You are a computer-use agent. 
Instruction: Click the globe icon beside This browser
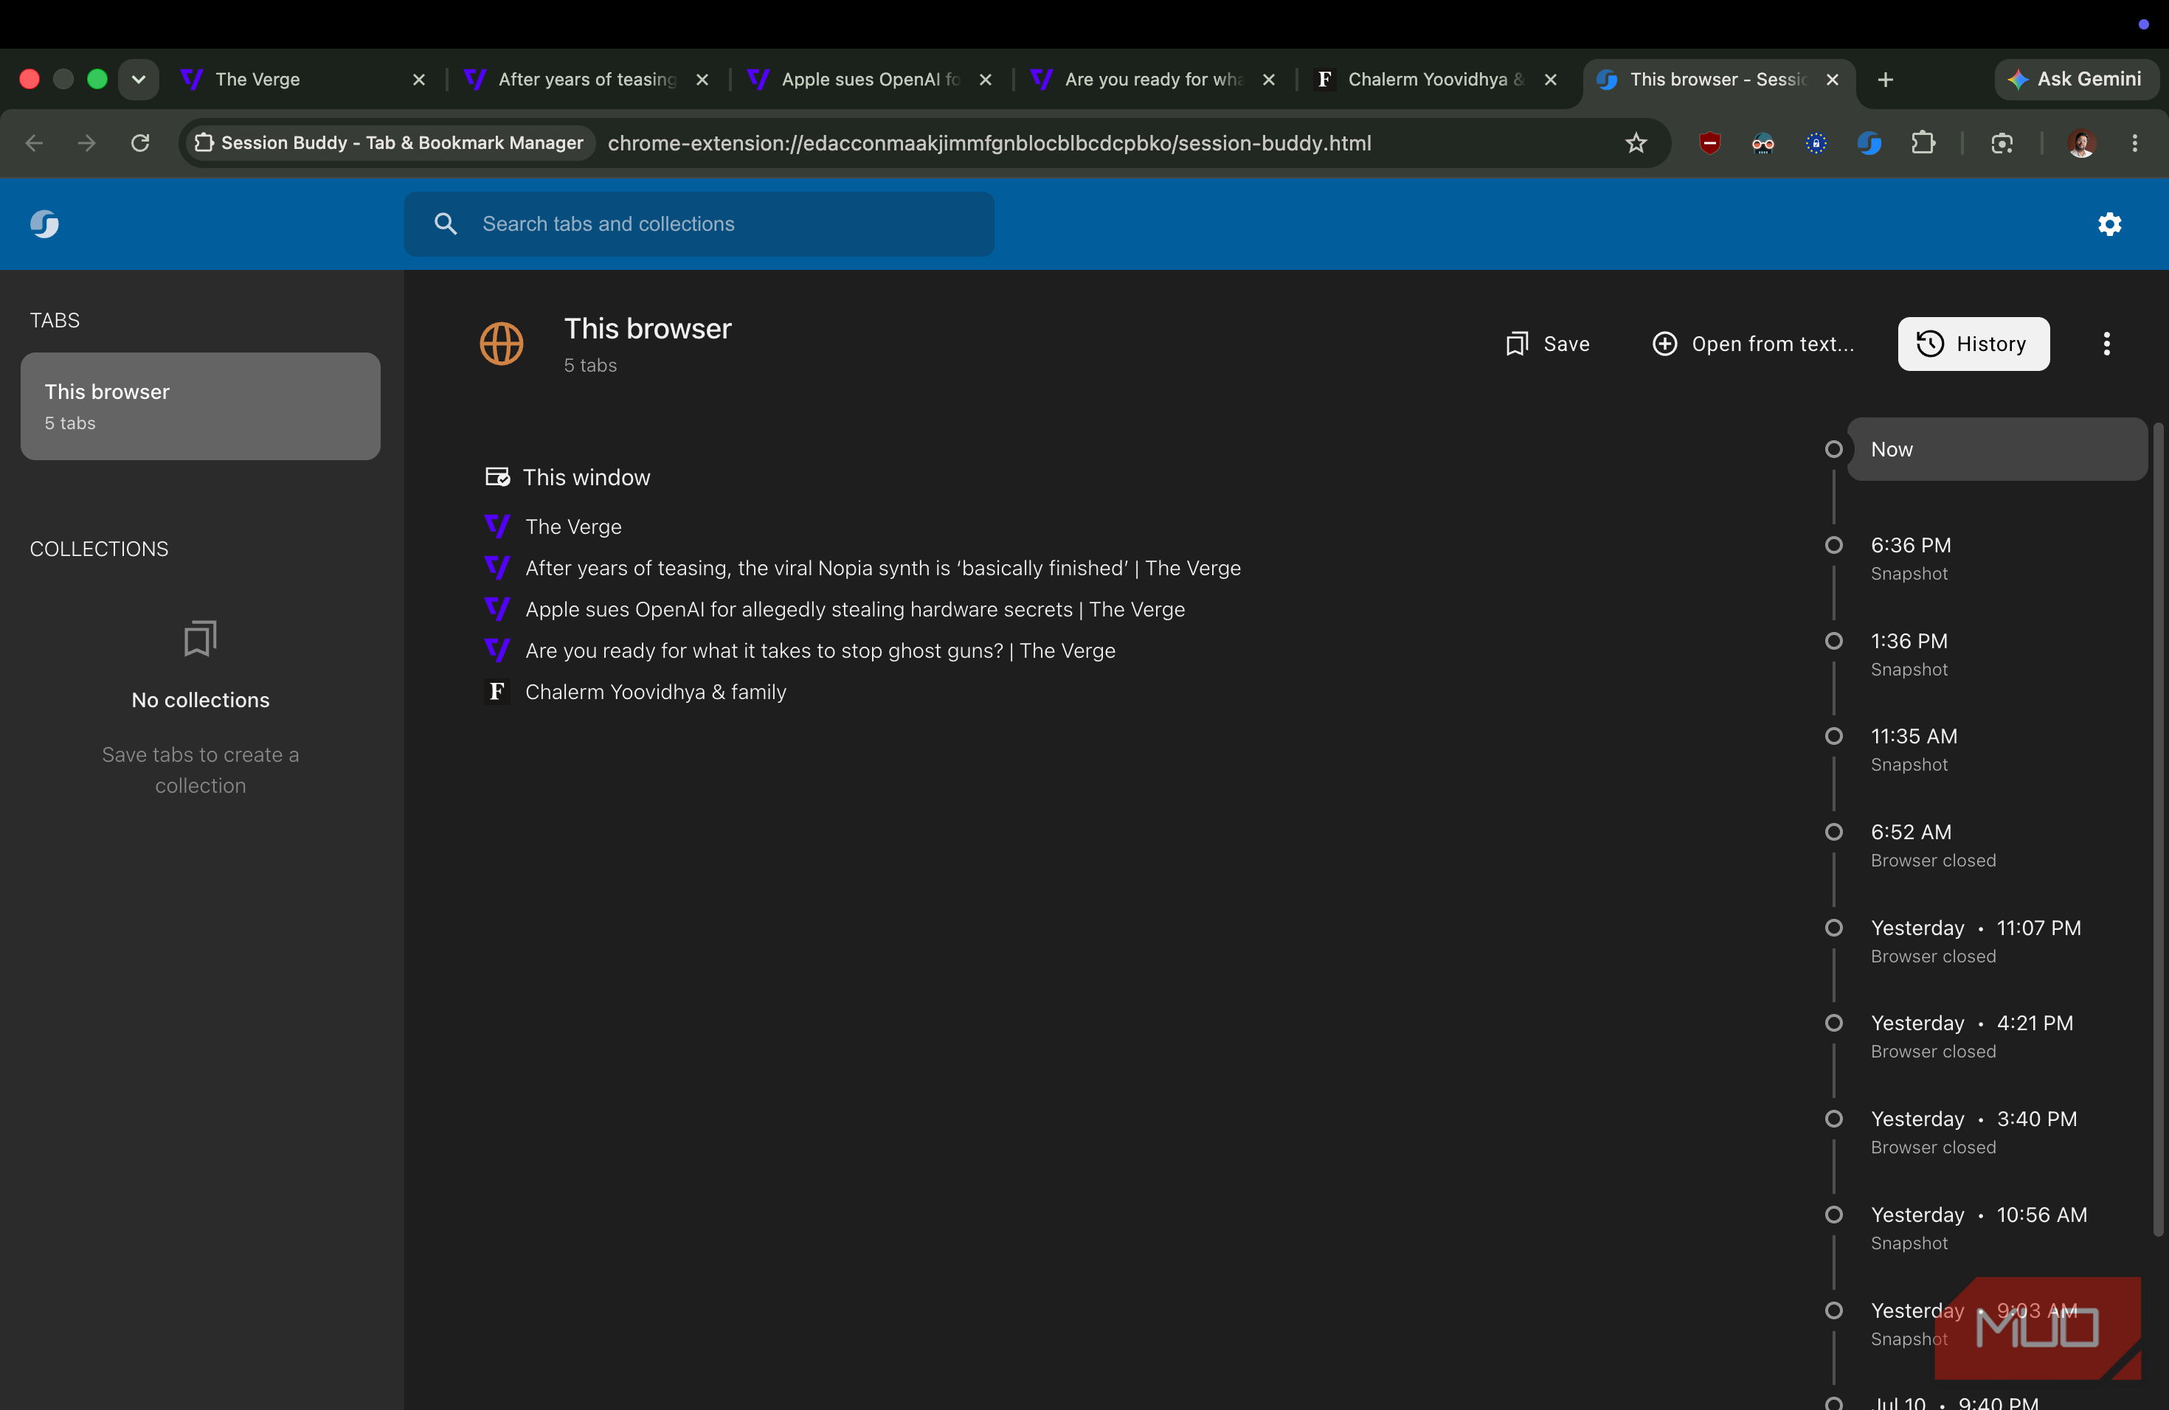(501, 344)
